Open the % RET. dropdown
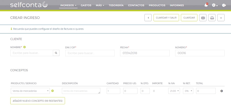 188,91
